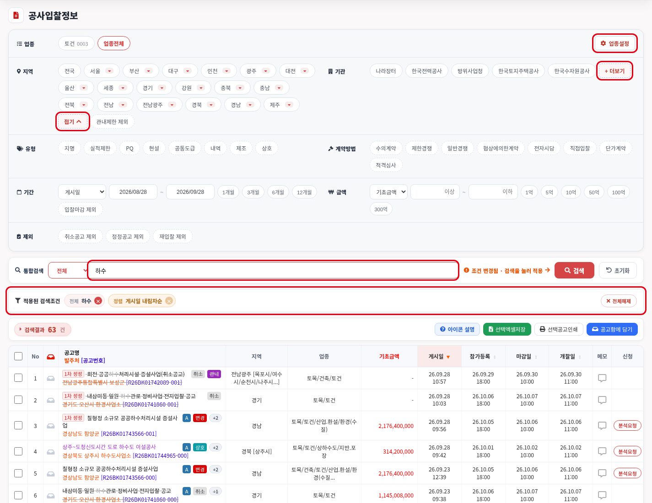The height and width of the screenshot is (503, 652).
Task: Add row 2 notice to 공고함 tray
Action: point(51,400)
